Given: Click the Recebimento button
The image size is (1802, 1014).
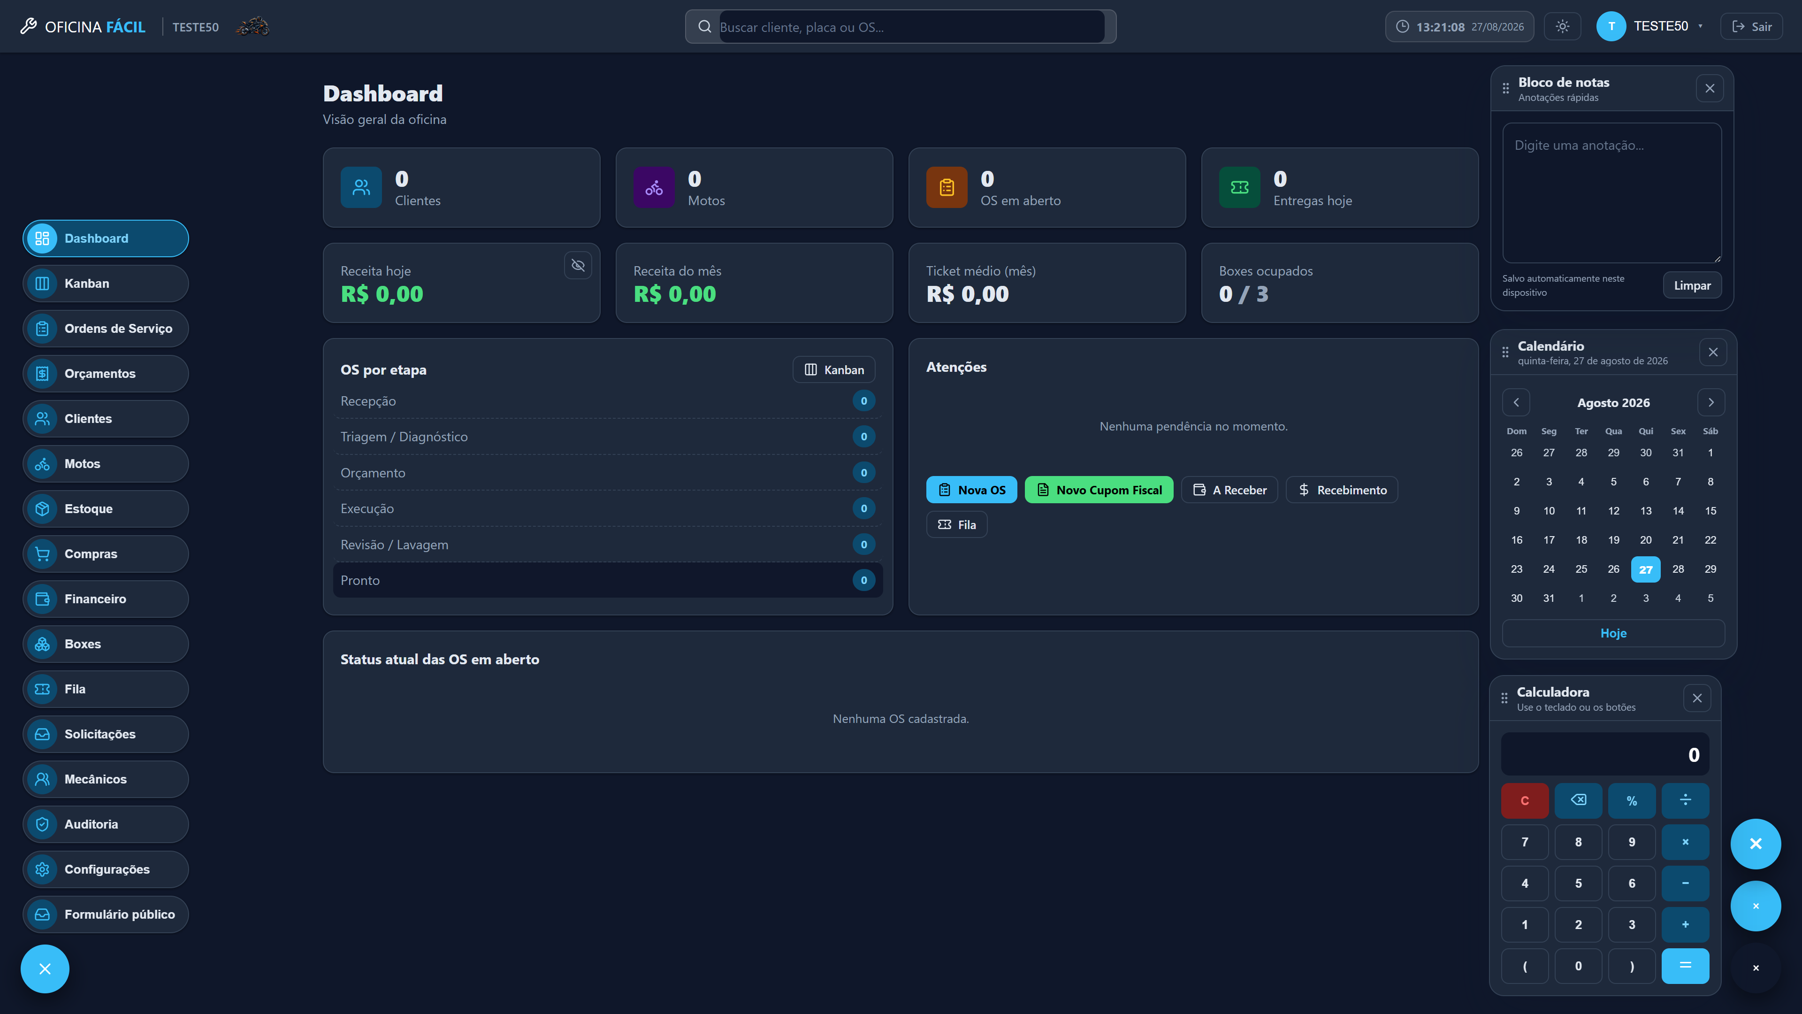Looking at the screenshot, I should click(1342, 490).
